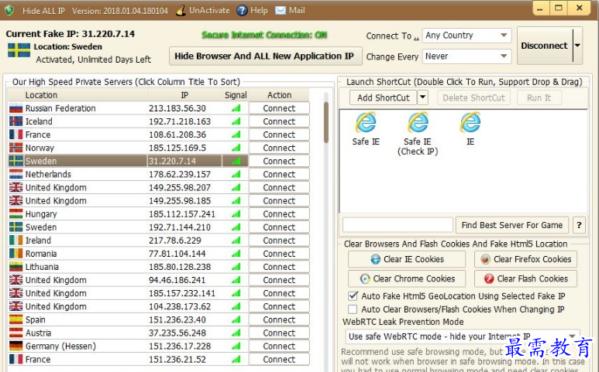This screenshot has height=372, width=599.
Task: Click the Run It button
Action: 539,97
